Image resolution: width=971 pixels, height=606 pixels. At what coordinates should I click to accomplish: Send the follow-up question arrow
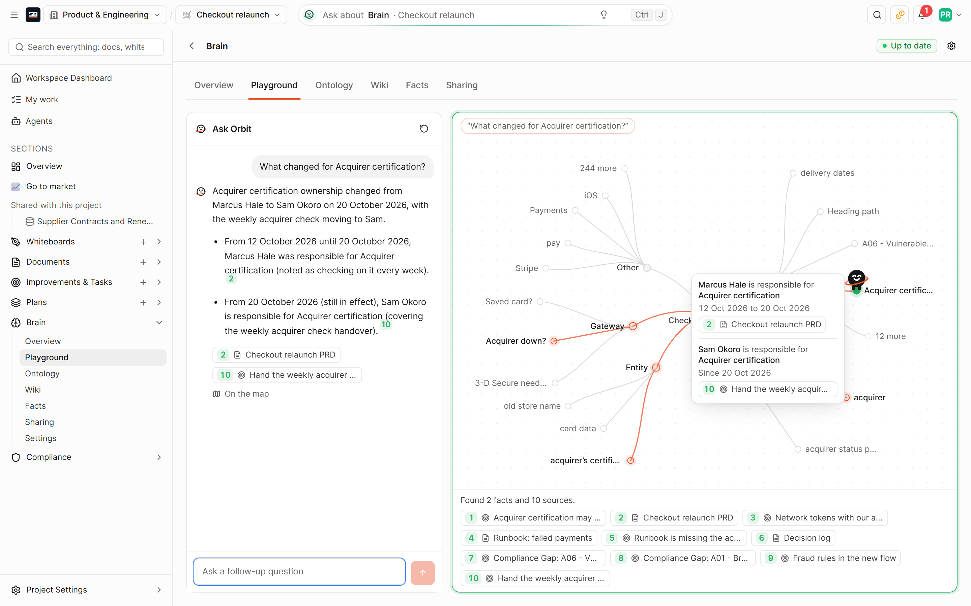tap(422, 572)
